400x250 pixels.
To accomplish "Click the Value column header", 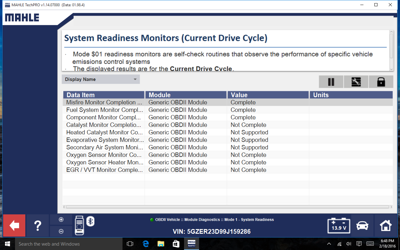I will [x=268, y=95].
